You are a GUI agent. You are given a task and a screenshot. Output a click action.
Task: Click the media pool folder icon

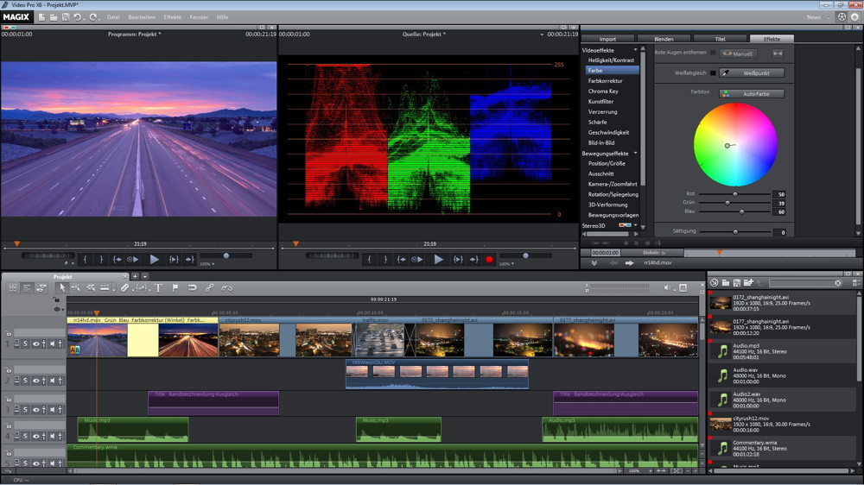click(x=726, y=283)
